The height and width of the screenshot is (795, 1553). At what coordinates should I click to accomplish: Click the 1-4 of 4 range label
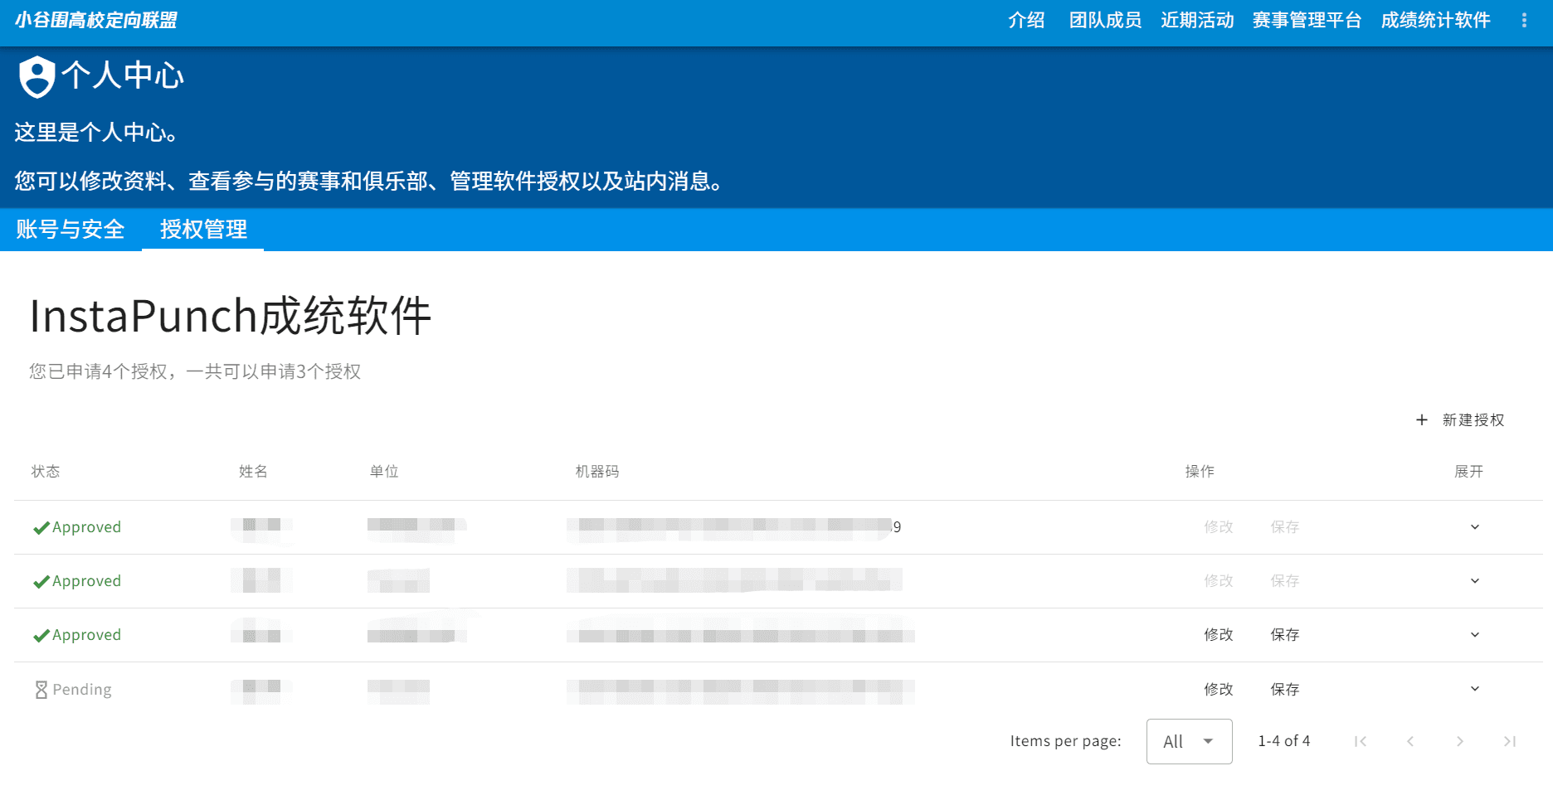click(1284, 741)
